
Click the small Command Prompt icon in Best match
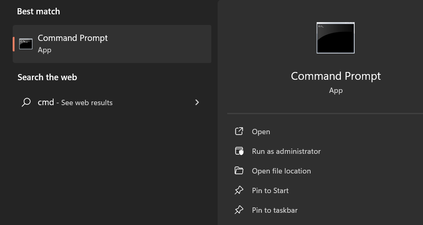[26, 44]
